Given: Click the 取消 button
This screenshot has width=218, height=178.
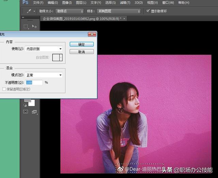Looking at the screenshot, I should pyautogui.click(x=82, y=52).
